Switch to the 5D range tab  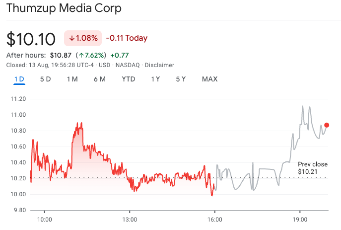pyautogui.click(x=45, y=79)
